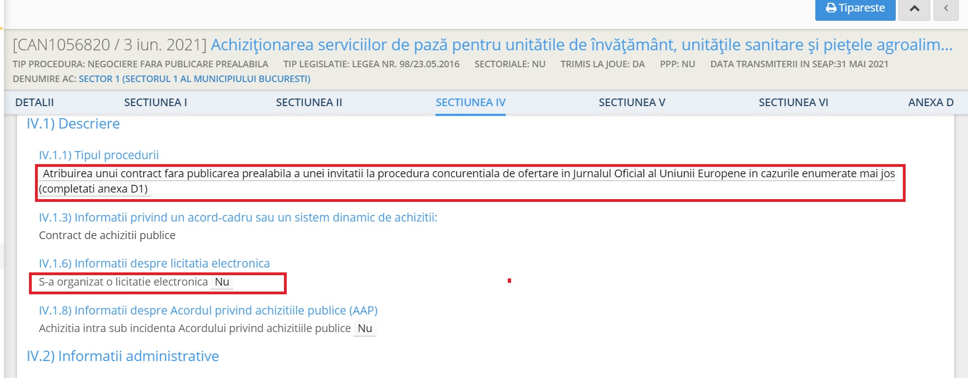Open the SECTIUNEA II tab

click(309, 102)
